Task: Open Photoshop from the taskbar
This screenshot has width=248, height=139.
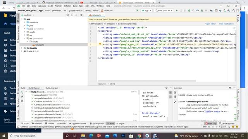Action: 123,136
